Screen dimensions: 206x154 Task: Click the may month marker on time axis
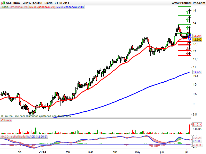138,152
